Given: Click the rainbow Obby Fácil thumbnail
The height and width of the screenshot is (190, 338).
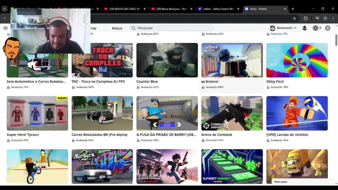Looking at the screenshot, I should click(297, 60).
